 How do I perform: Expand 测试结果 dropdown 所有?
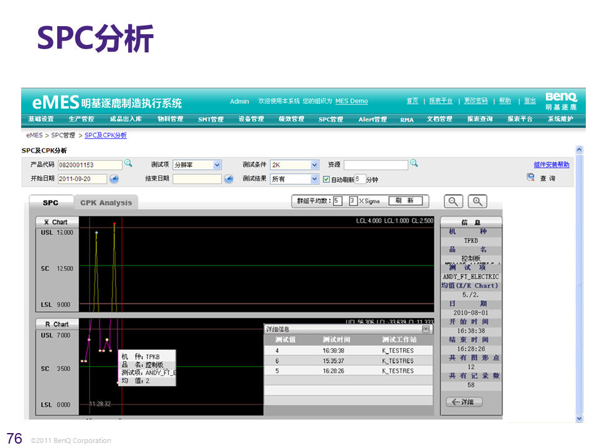(315, 179)
